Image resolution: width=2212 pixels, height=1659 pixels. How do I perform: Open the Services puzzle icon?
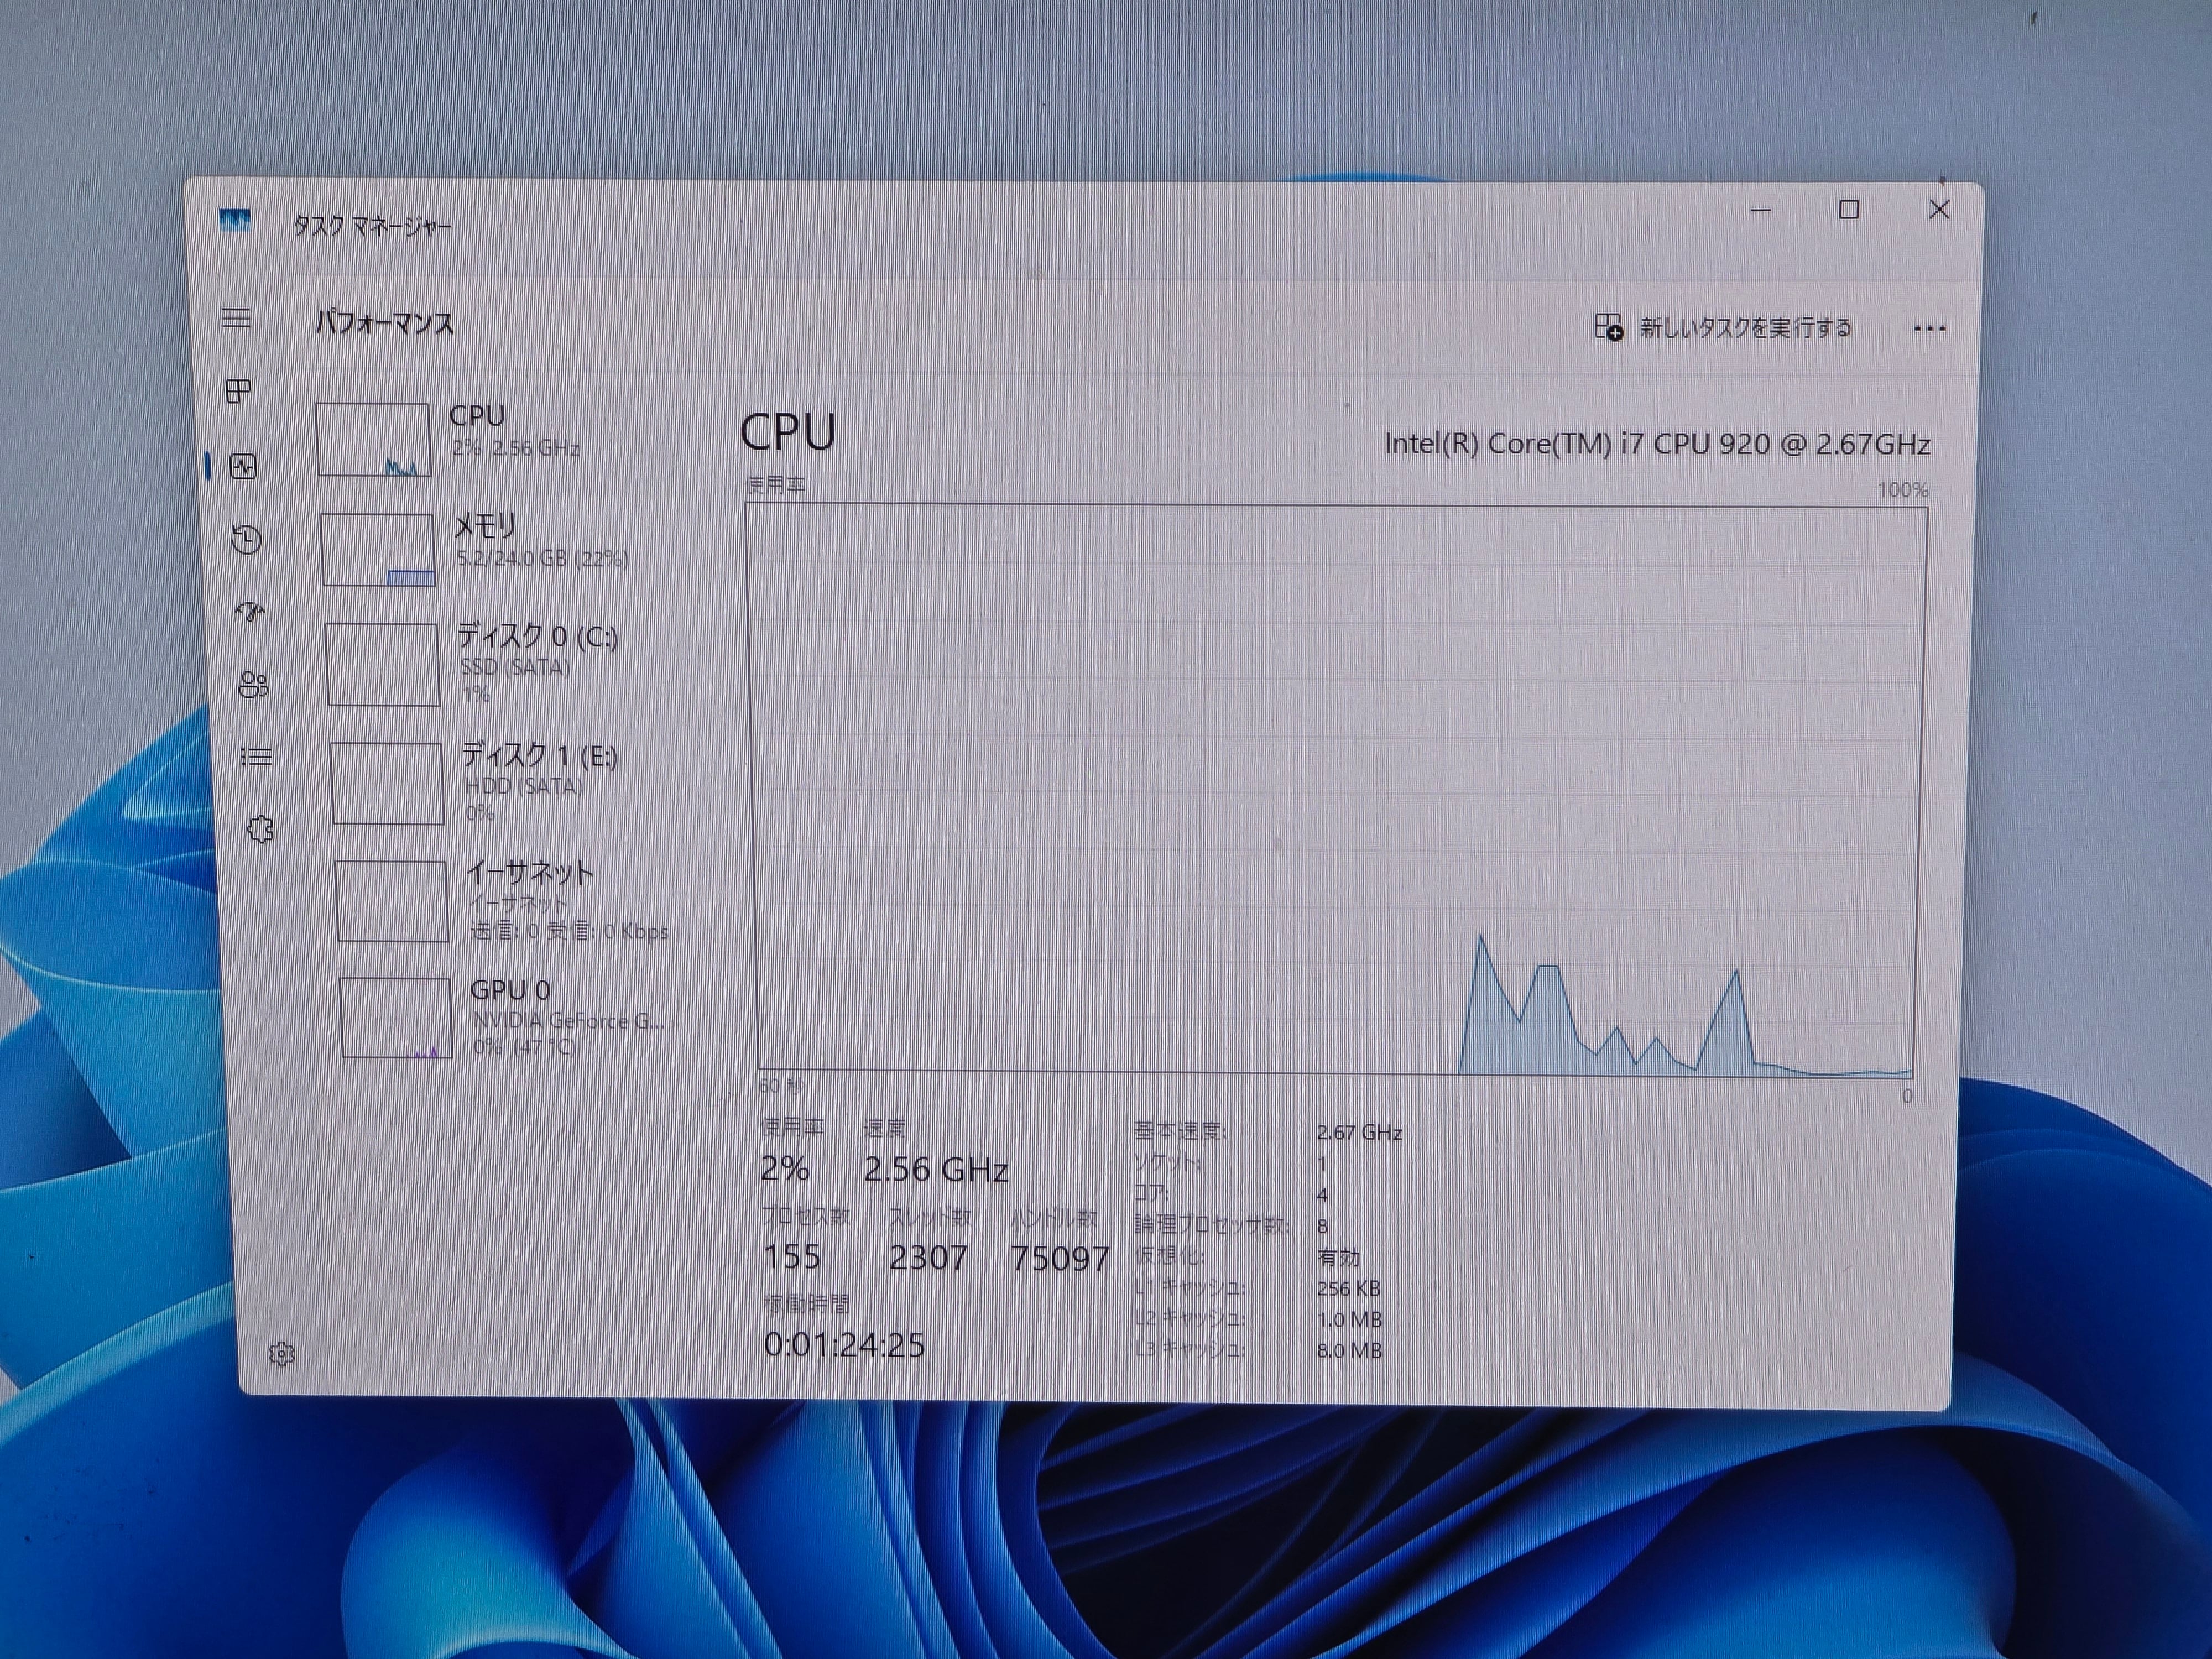(260, 829)
